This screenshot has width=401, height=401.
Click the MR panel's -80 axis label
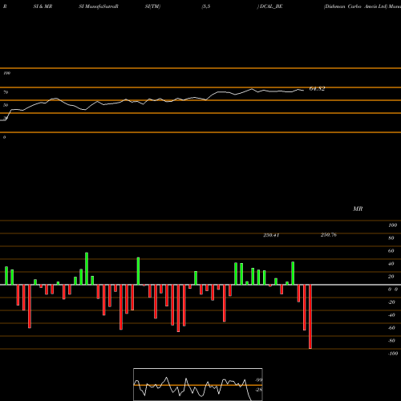tap(391, 341)
